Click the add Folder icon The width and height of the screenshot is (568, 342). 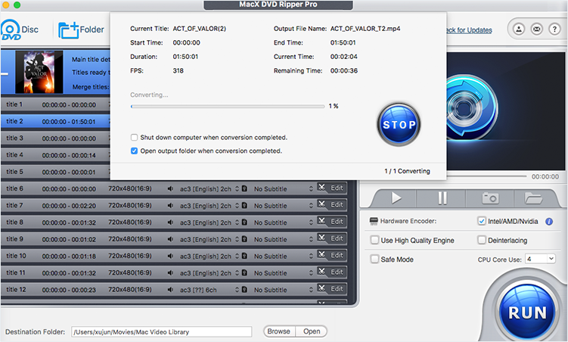pos(70,30)
